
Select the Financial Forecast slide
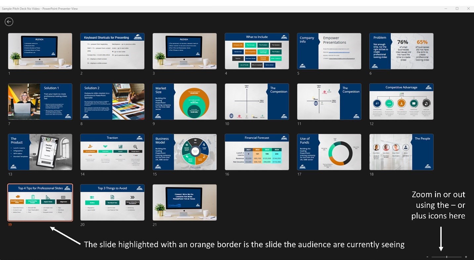pyautogui.click(x=257, y=152)
